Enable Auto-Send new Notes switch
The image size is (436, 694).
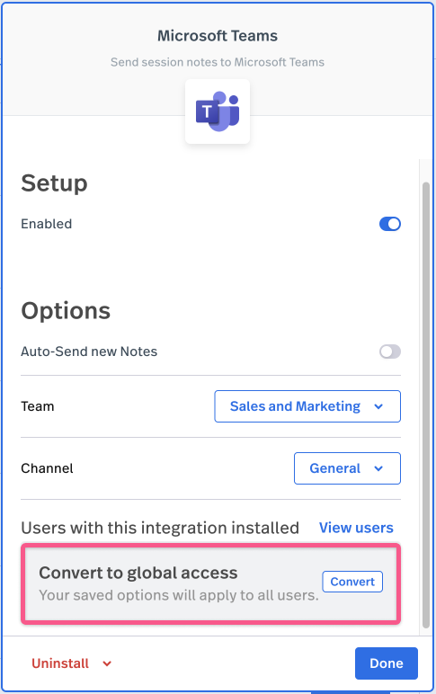tap(390, 351)
